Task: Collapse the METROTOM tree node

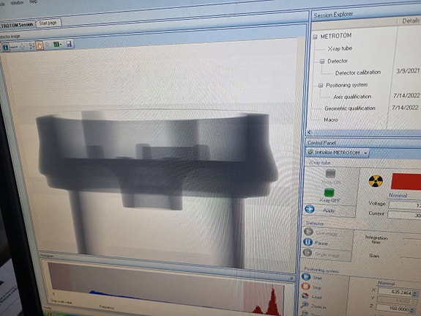Action: (x=316, y=37)
